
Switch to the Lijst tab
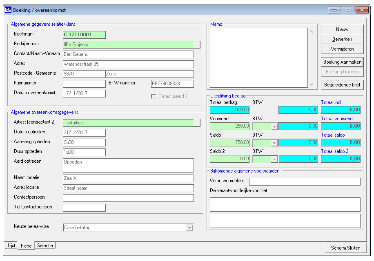11,246
